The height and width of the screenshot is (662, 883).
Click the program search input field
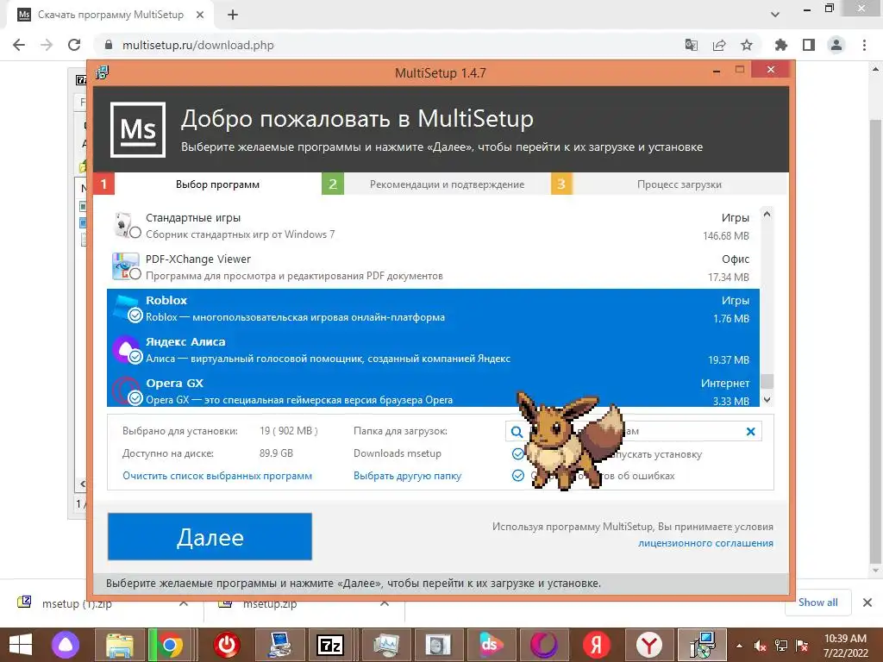coord(634,432)
